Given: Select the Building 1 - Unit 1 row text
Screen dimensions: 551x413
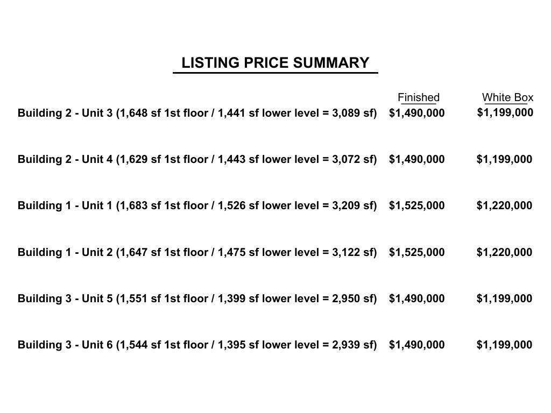Looking at the screenshot, I should tap(197, 205).
